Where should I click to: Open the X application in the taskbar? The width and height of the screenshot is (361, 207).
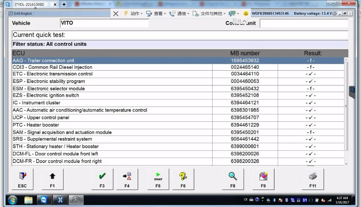pyautogui.click(x=60, y=200)
